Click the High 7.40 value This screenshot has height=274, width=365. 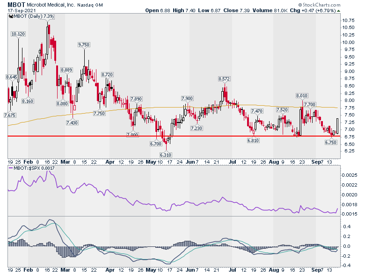[184, 10]
